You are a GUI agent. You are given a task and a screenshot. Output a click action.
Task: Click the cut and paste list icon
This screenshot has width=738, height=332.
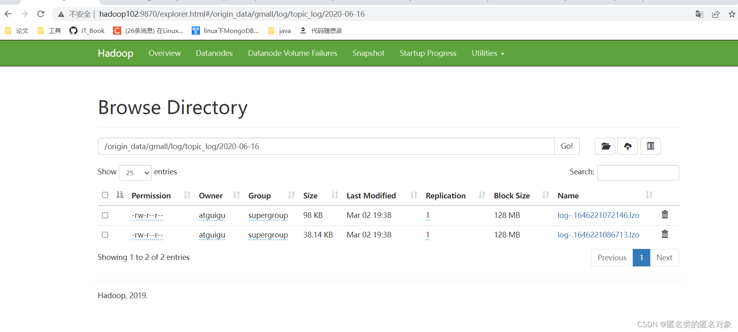650,146
